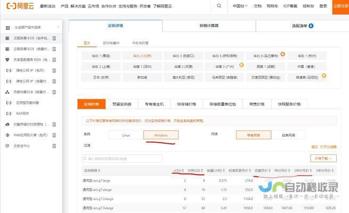This screenshot has height=213, width=349.
Task: Click the 通用型 ecs.g7.large row
Action: [x=209, y=181]
